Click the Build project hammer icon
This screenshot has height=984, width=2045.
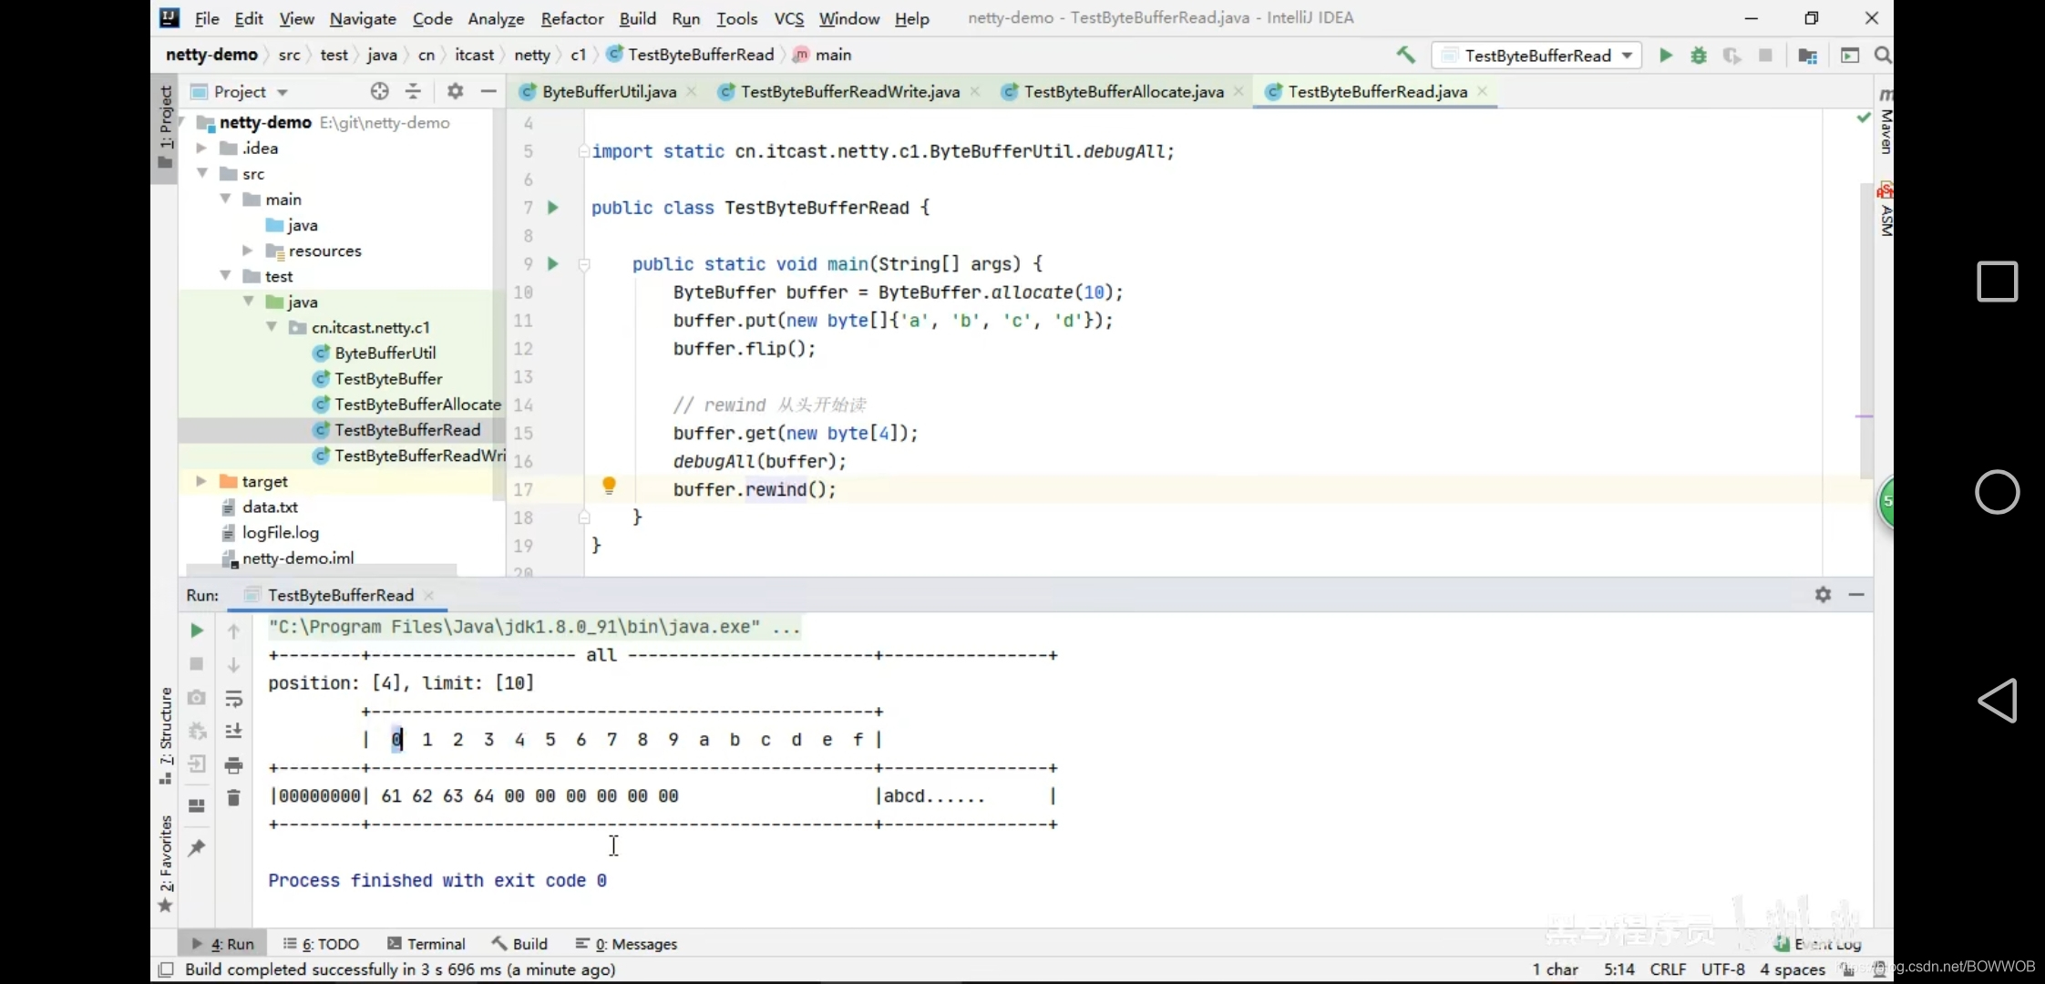click(x=1406, y=56)
